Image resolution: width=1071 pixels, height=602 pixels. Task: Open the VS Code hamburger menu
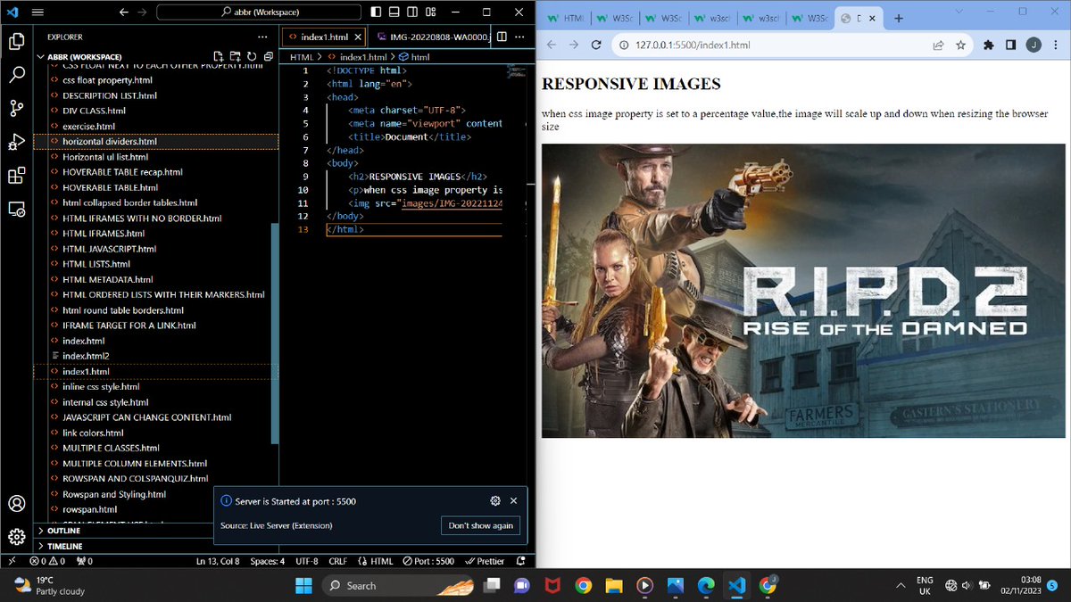(37, 12)
